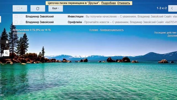Star the Орифлейм email
177x100 pixels.
21,22
